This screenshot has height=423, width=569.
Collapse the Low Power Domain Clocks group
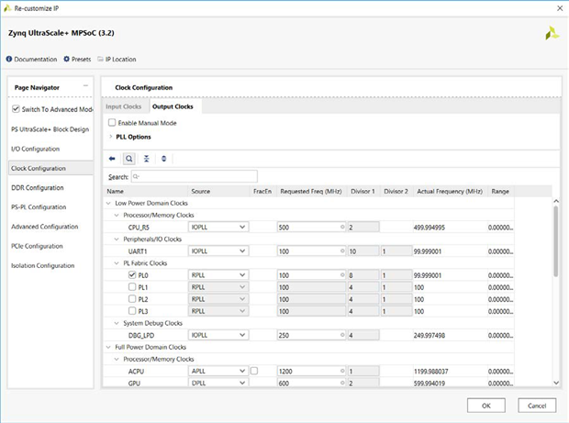pos(109,202)
